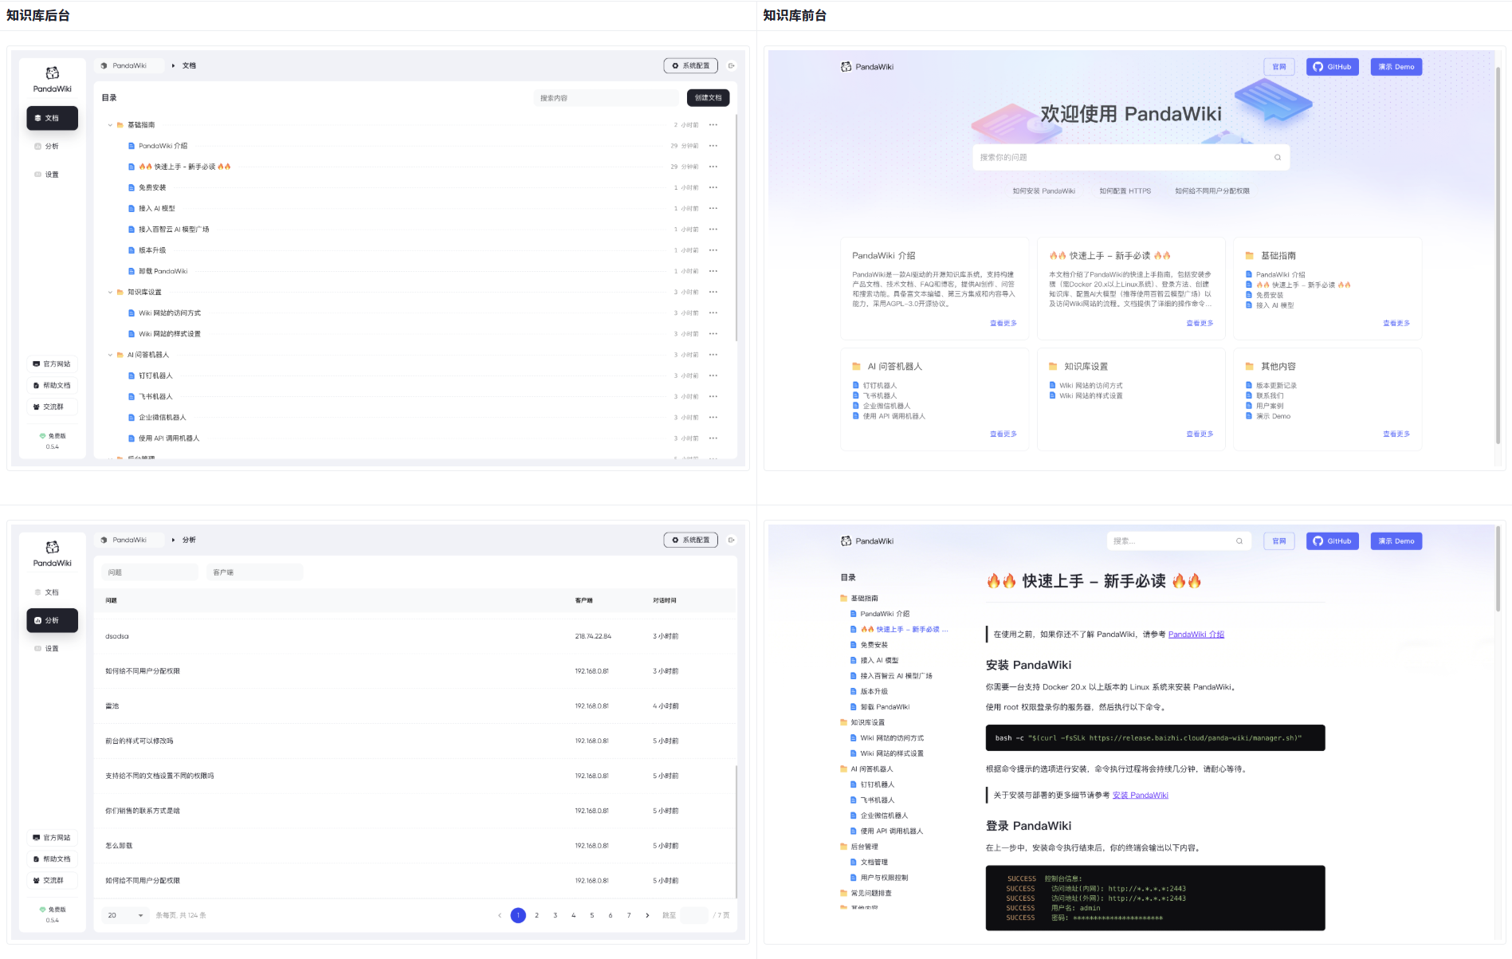Click the 怎么卸载 question row in analytics table
The image size is (1512, 959).
click(416, 846)
